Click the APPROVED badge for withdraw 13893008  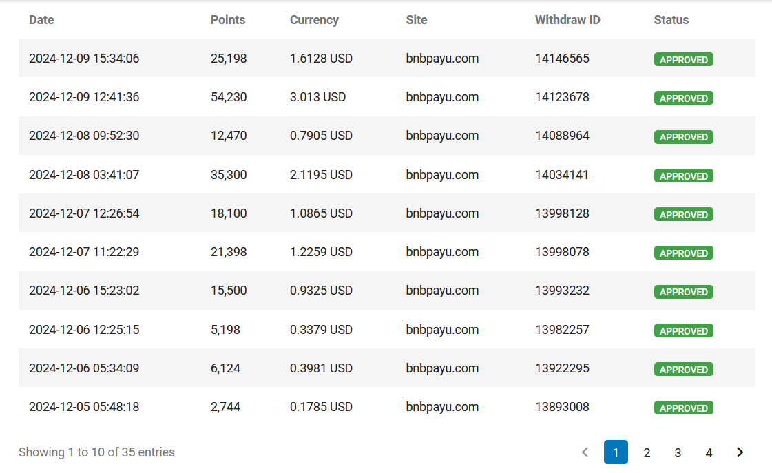tap(683, 408)
